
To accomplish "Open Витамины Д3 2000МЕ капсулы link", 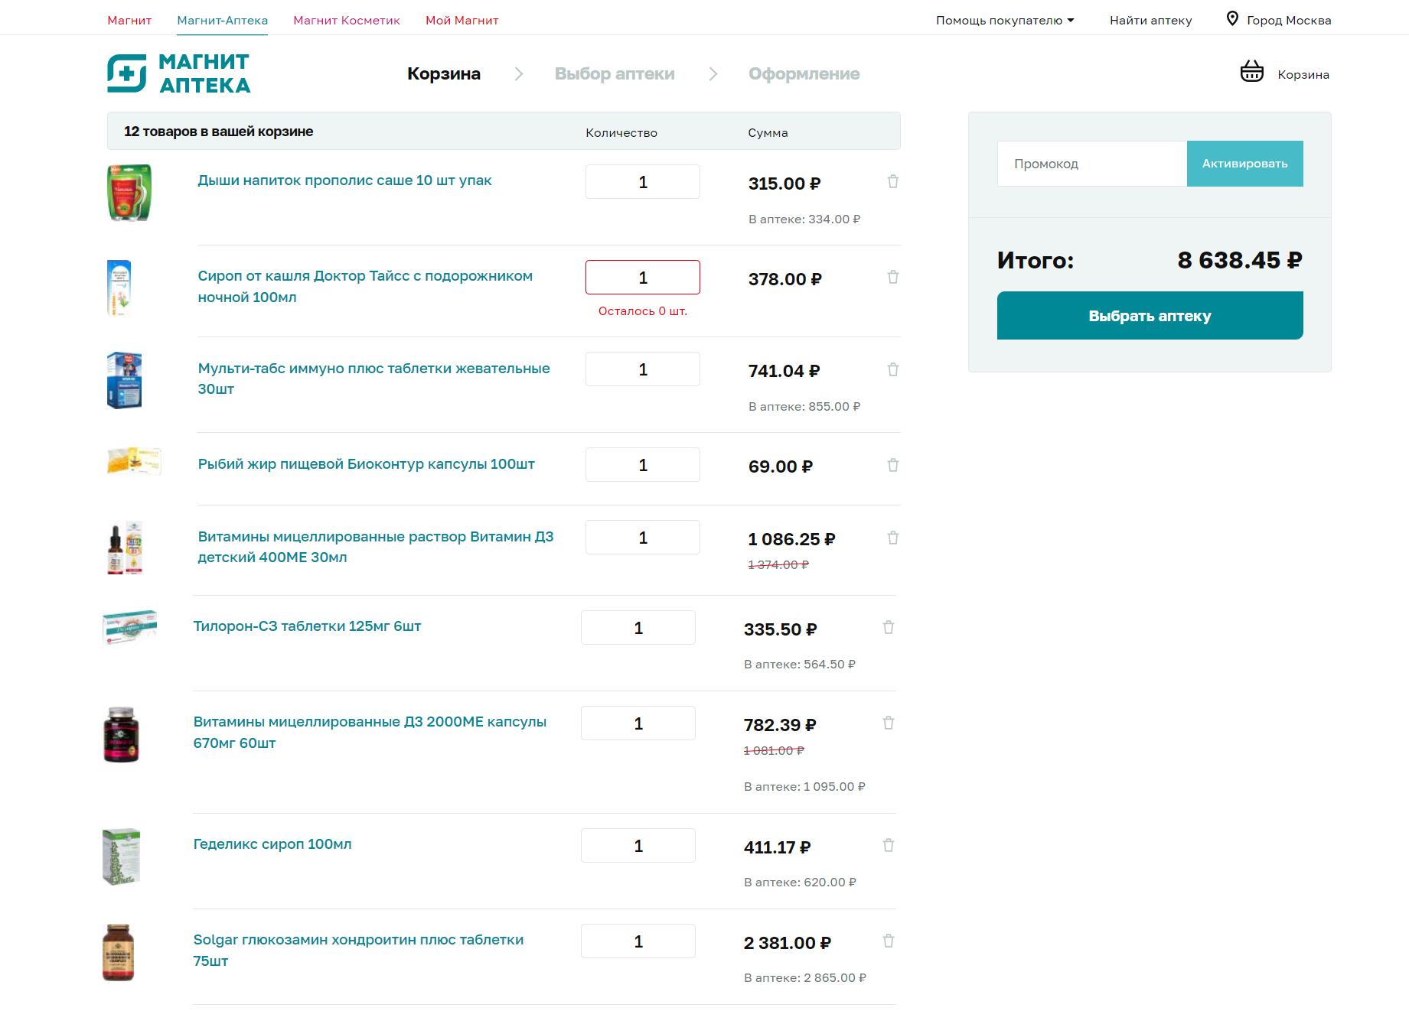I will coord(370,733).
